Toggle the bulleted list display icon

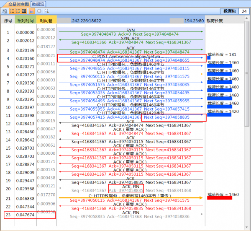coord(12,11)
